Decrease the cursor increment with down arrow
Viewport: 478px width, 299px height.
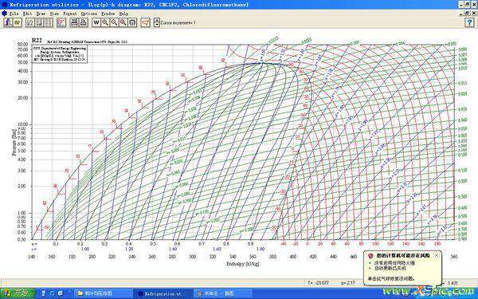click(x=157, y=25)
